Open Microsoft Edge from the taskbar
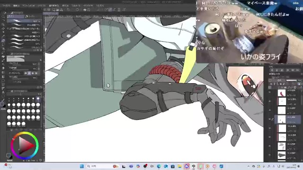 [159, 166]
